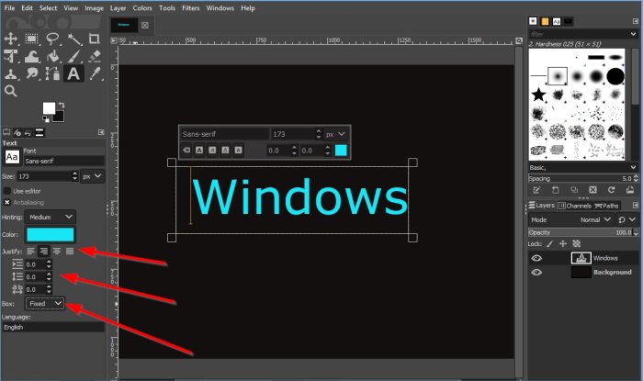Select the Warp Transform tool
Image resolution: width=643 pixels, height=381 pixels.
[31, 57]
